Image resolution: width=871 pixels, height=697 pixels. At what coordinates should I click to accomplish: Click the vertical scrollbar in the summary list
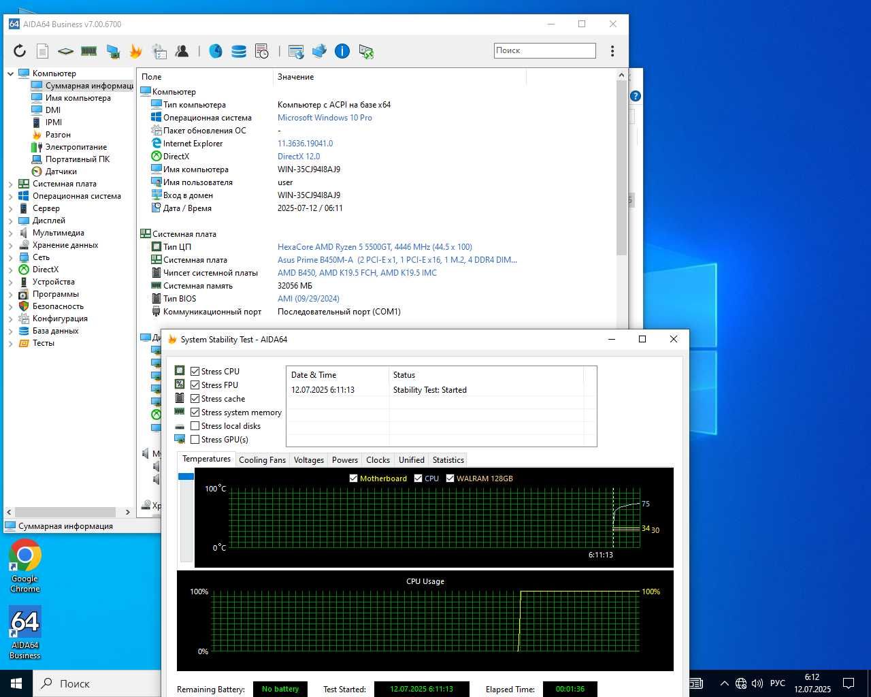click(x=621, y=167)
